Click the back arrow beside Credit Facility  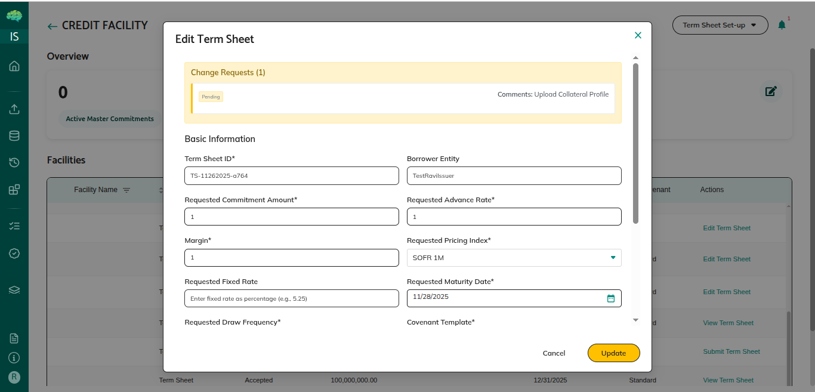[53, 26]
